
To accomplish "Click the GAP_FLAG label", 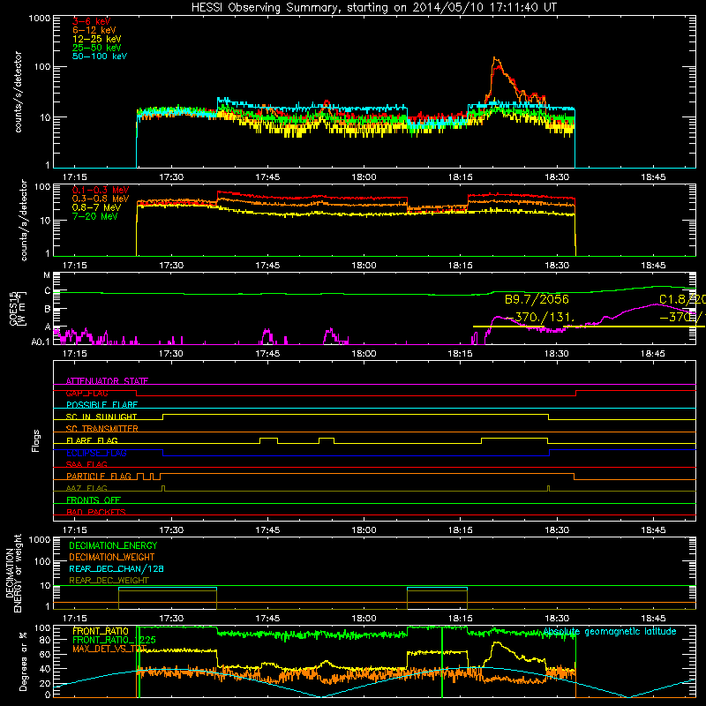I will 86,393.
